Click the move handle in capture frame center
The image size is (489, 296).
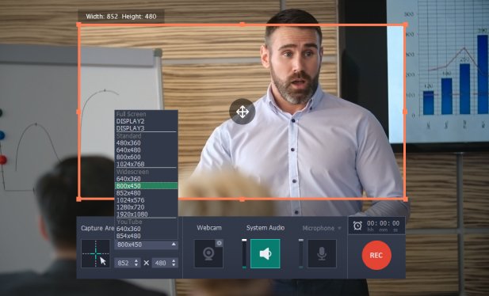coord(243,112)
